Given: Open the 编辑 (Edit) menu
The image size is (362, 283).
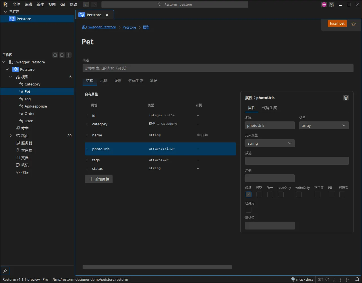Looking at the screenshot, I should pos(28,5).
